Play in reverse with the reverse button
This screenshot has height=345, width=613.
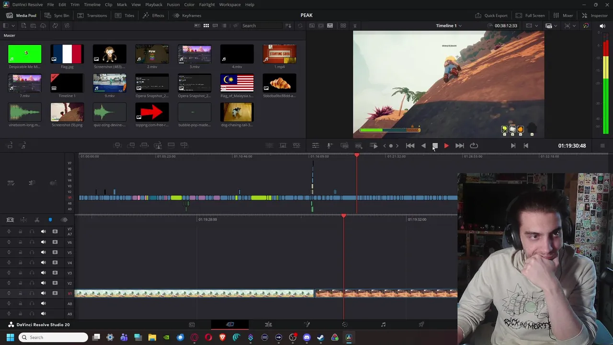tap(423, 146)
